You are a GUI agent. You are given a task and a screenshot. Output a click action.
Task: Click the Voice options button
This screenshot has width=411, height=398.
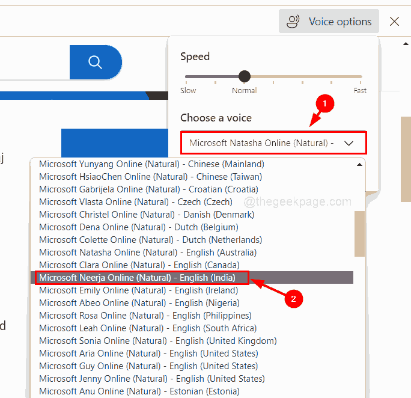[x=329, y=22]
